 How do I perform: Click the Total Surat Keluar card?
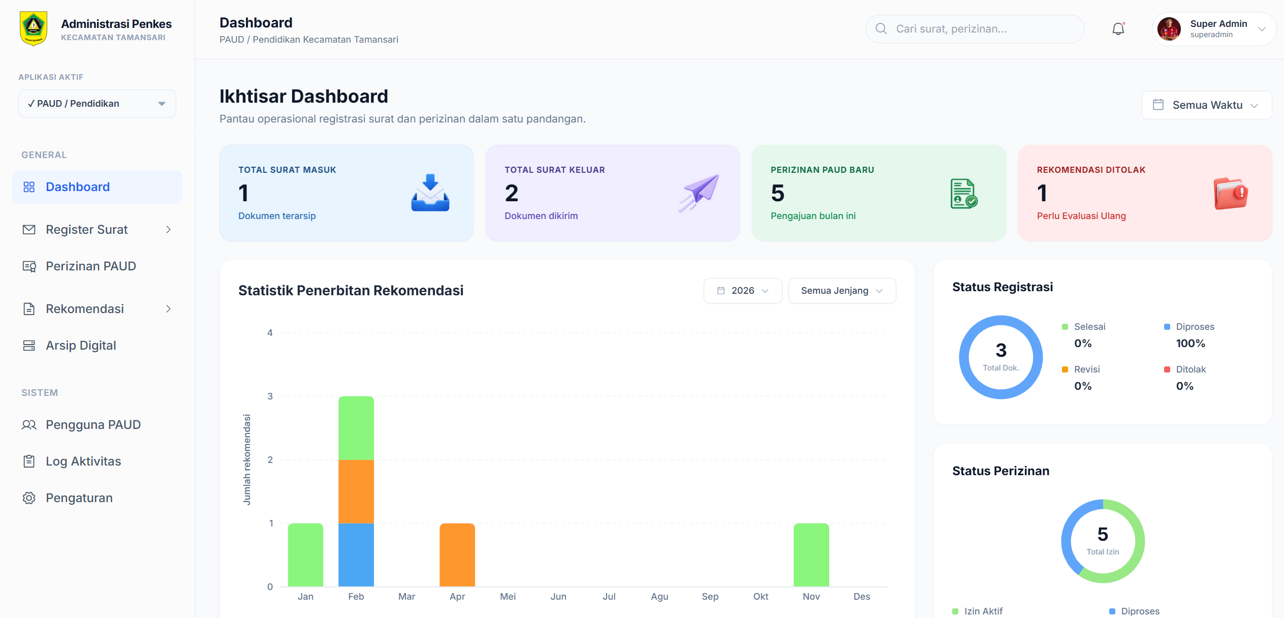[613, 193]
